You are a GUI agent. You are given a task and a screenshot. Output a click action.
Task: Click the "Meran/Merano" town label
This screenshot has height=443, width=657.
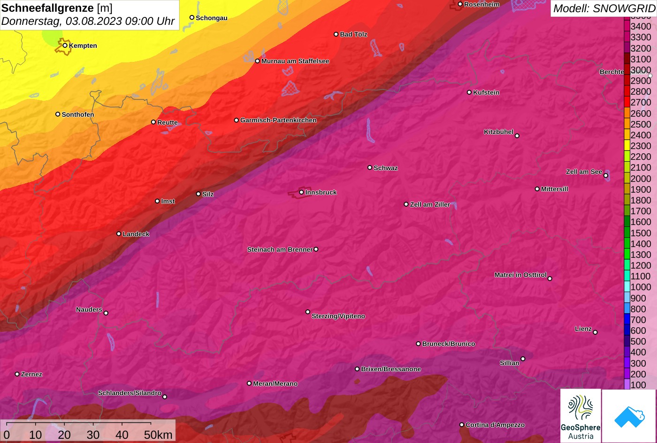275,383
